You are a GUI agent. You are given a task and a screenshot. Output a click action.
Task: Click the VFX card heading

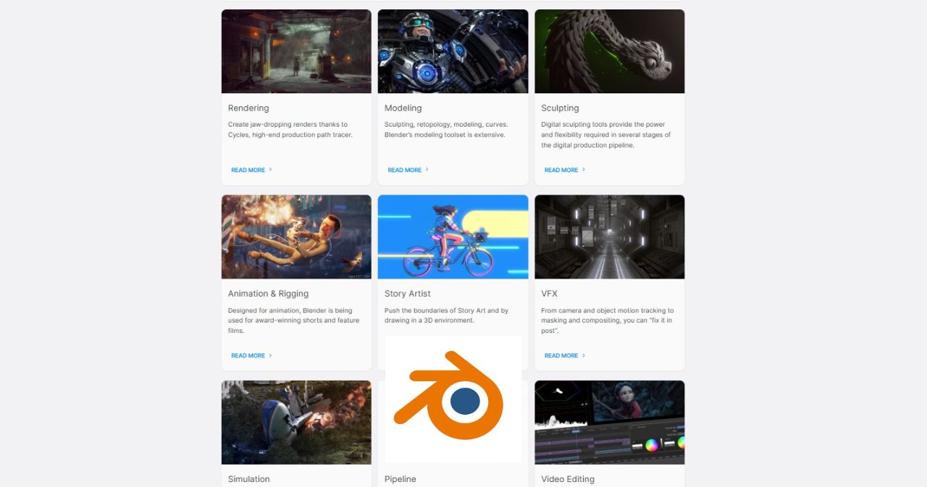550,294
